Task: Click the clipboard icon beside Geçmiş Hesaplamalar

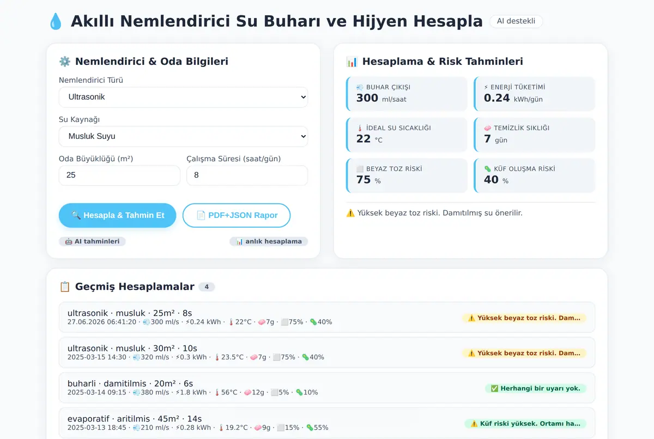Action: (x=65, y=286)
